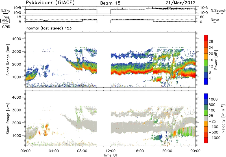Click the '20:00' time tick label
Screen dimensions: 226x157
[x=167, y=151]
